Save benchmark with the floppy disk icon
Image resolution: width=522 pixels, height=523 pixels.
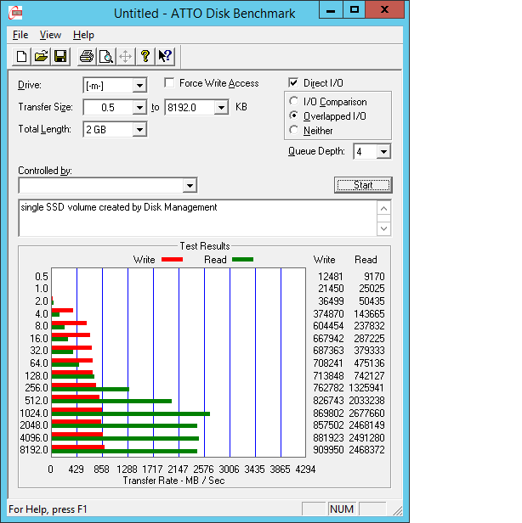tap(60, 57)
